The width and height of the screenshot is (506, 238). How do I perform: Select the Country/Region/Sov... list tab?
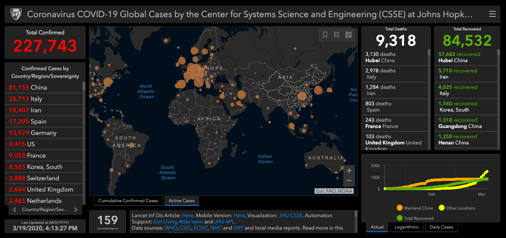point(45,209)
